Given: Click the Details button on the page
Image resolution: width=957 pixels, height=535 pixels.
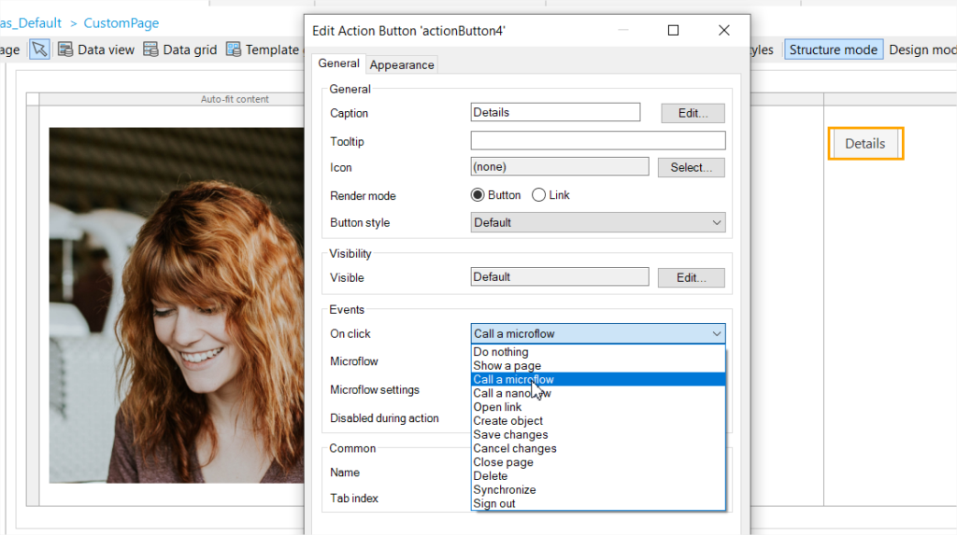Looking at the screenshot, I should pos(864,144).
